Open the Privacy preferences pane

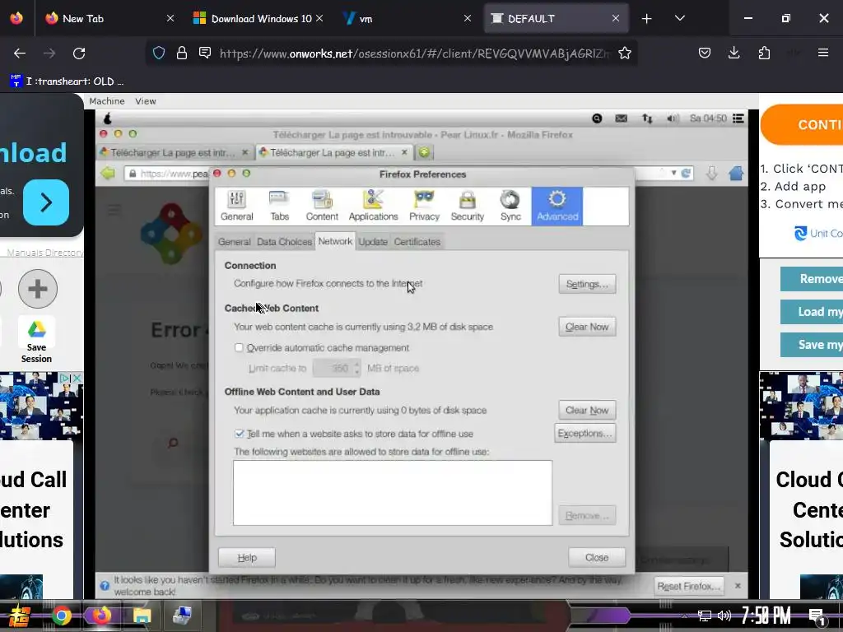click(x=424, y=207)
